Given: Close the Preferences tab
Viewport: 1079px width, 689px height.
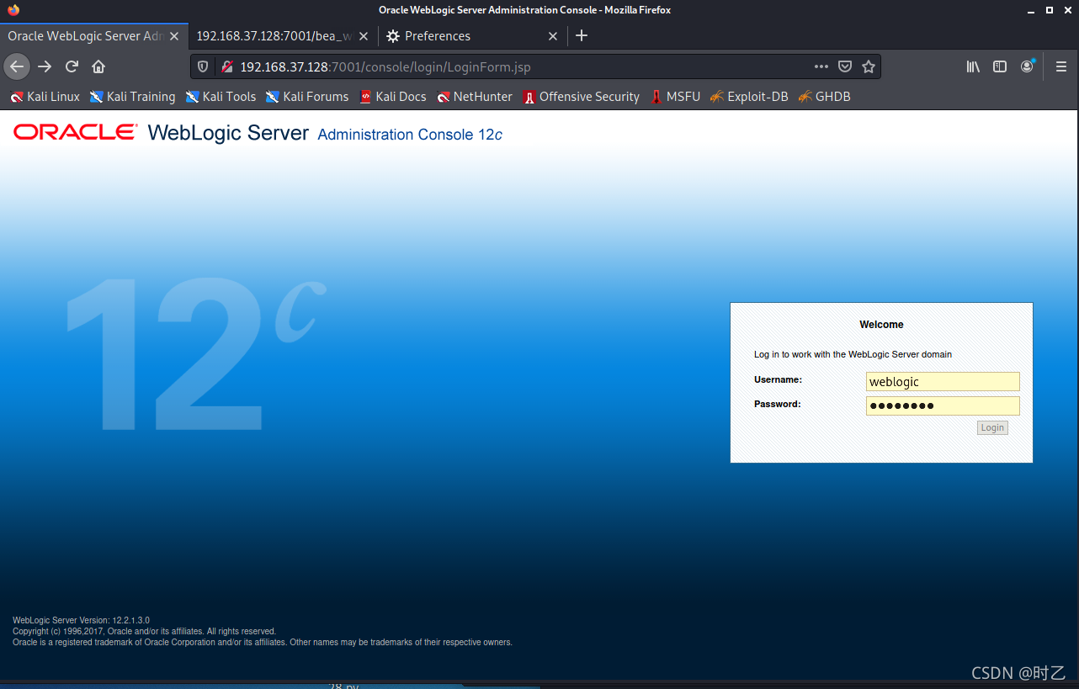Looking at the screenshot, I should 553,36.
